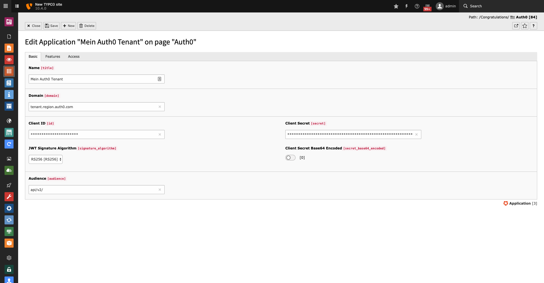Open contextual help question-mark button
The image size is (544, 283).
tap(534, 26)
